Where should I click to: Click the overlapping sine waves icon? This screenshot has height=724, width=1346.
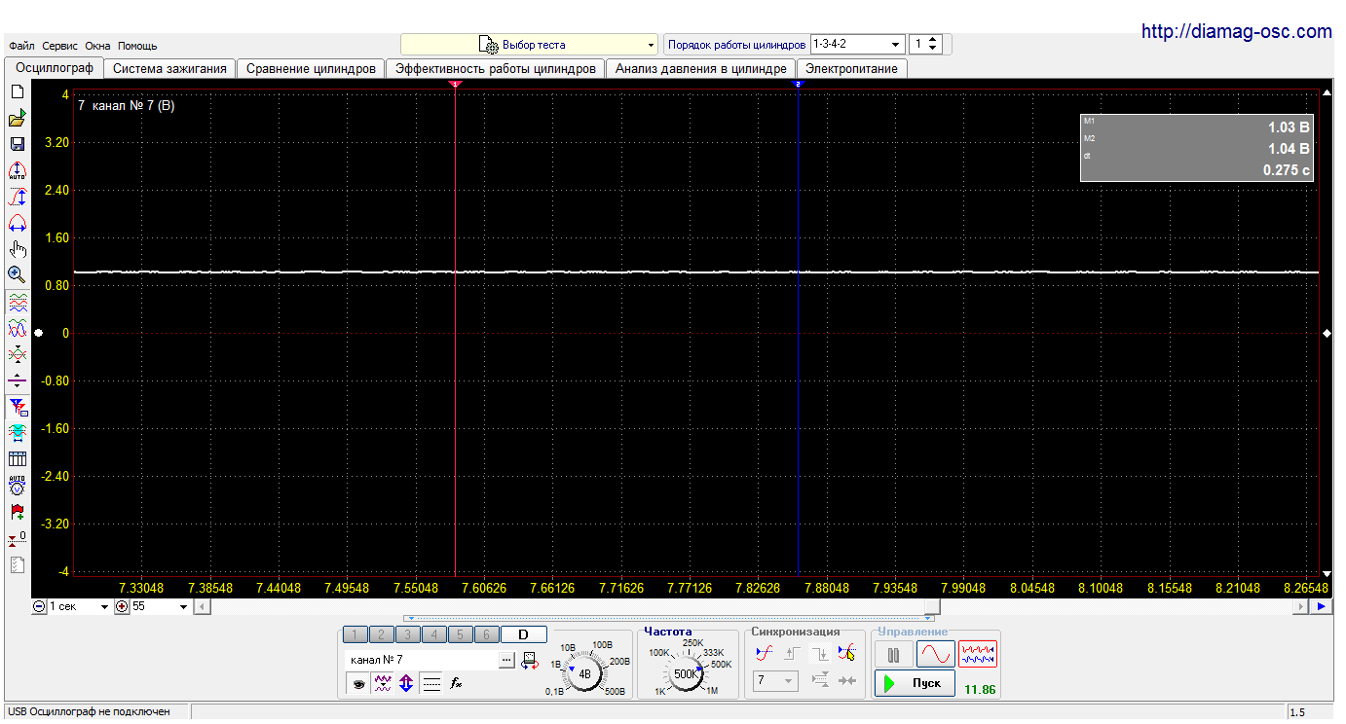coord(17,328)
